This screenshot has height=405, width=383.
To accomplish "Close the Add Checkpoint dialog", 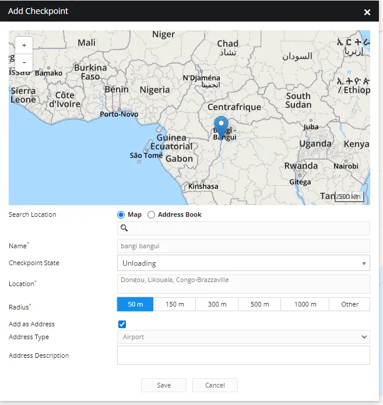I will coord(367,12).
